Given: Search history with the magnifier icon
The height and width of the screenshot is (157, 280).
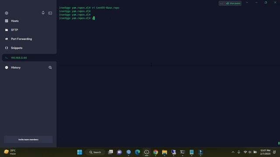Looking at the screenshot, I should coord(50,68).
